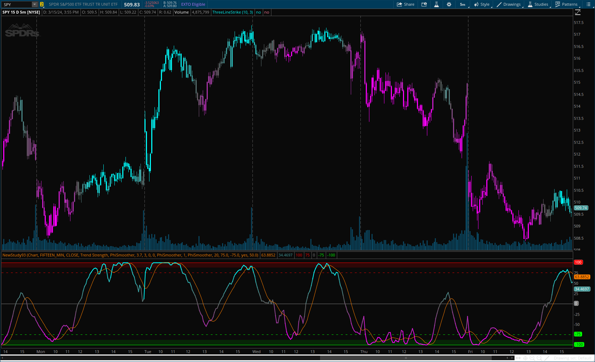This screenshot has height=362, width=595.
Task: Select the trendline drawing tool icon
Action: coord(547,358)
